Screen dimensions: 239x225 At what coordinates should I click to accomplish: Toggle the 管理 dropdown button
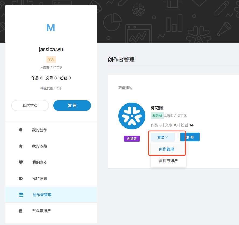pos(163,137)
